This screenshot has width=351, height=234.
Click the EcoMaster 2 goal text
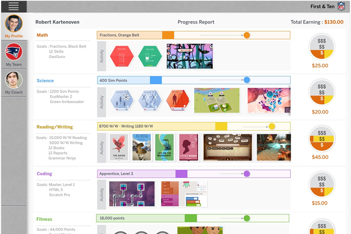coord(61,97)
